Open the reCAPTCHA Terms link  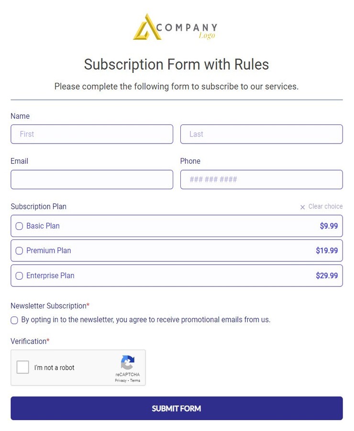(x=134, y=380)
